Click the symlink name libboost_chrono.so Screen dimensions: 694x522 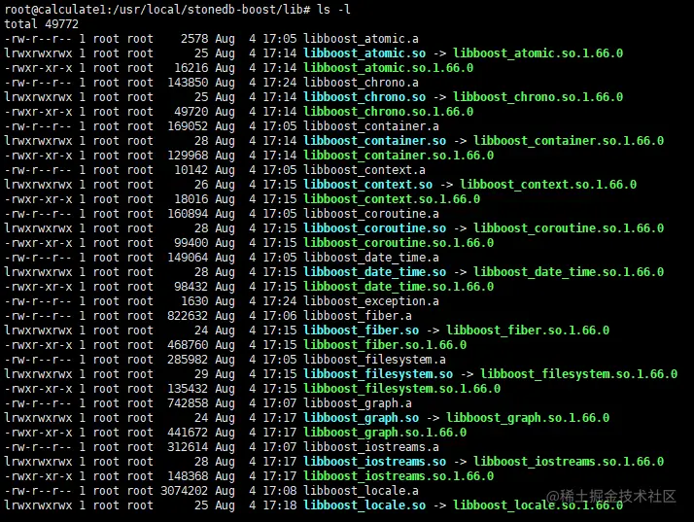pos(364,97)
